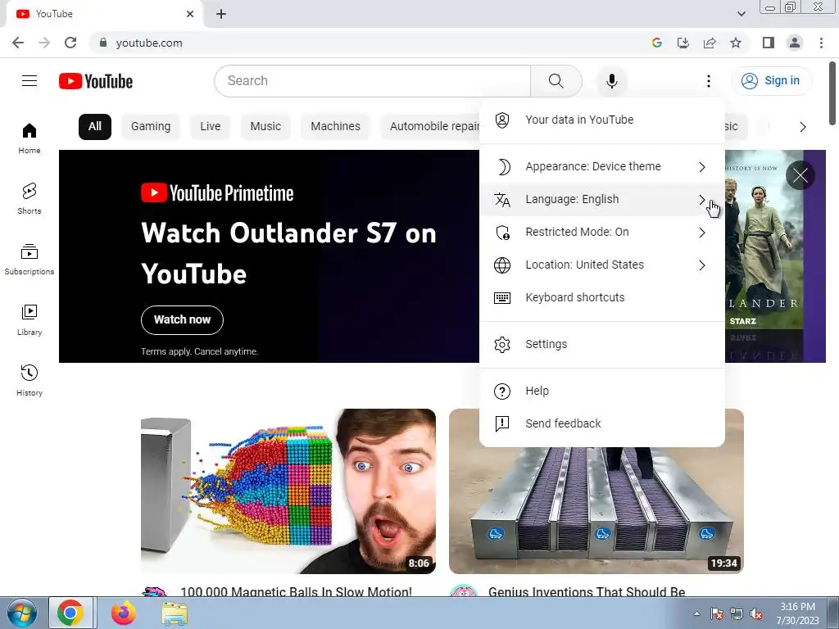
Task: Select the Machines category chip
Action: tap(335, 127)
